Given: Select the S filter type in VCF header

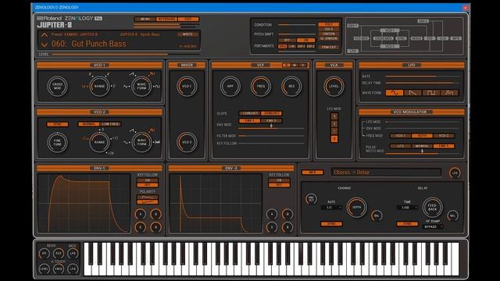Looking at the screenshot, I should pos(303,65).
